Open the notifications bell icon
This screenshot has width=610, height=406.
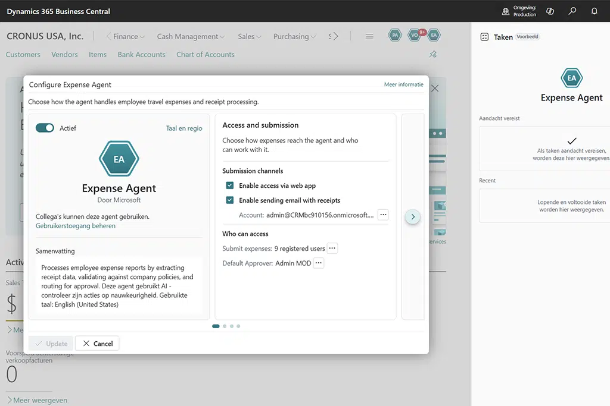(594, 11)
